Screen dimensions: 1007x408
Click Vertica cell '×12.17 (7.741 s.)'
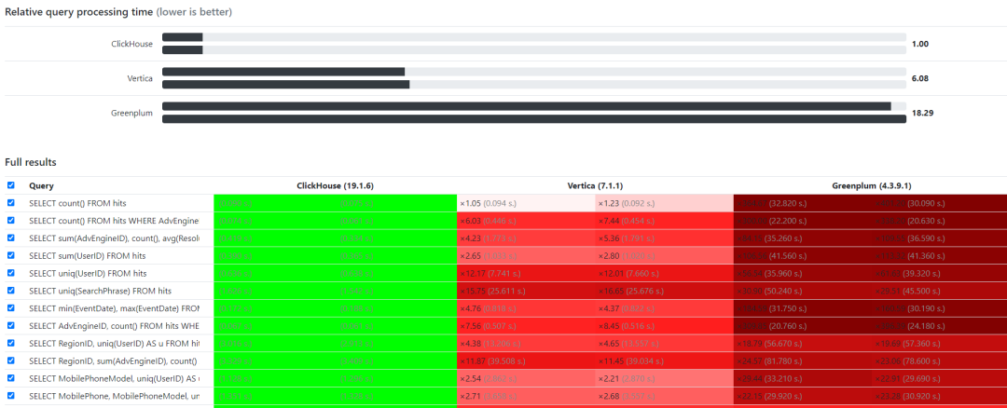coord(526,273)
